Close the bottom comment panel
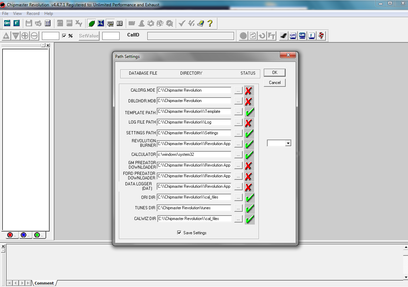Screen dimensions: 408x287 tap(3, 246)
